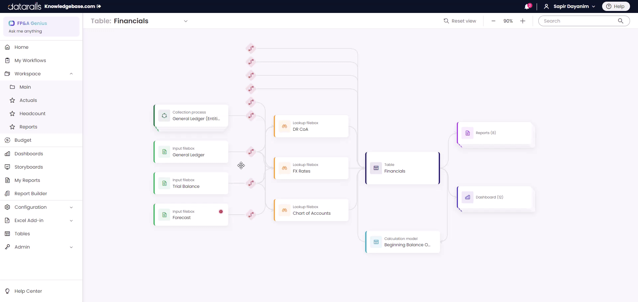Toggle the star beside Headcount

point(12,113)
